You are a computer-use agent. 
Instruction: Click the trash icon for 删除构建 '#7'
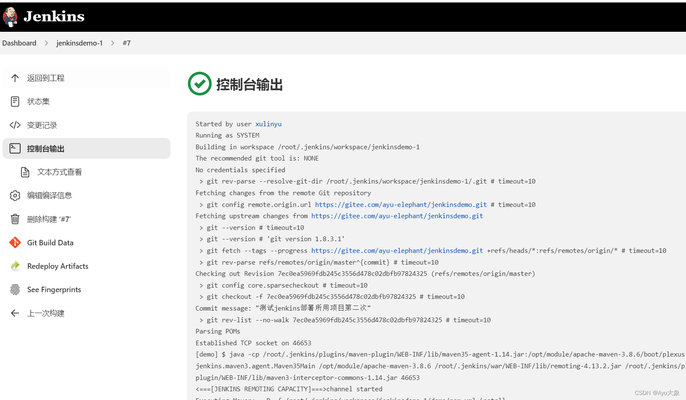coord(15,219)
